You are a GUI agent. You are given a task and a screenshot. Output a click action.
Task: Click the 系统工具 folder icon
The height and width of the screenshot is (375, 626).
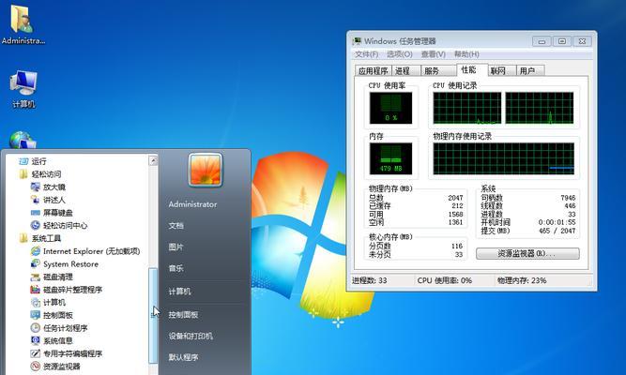point(23,238)
